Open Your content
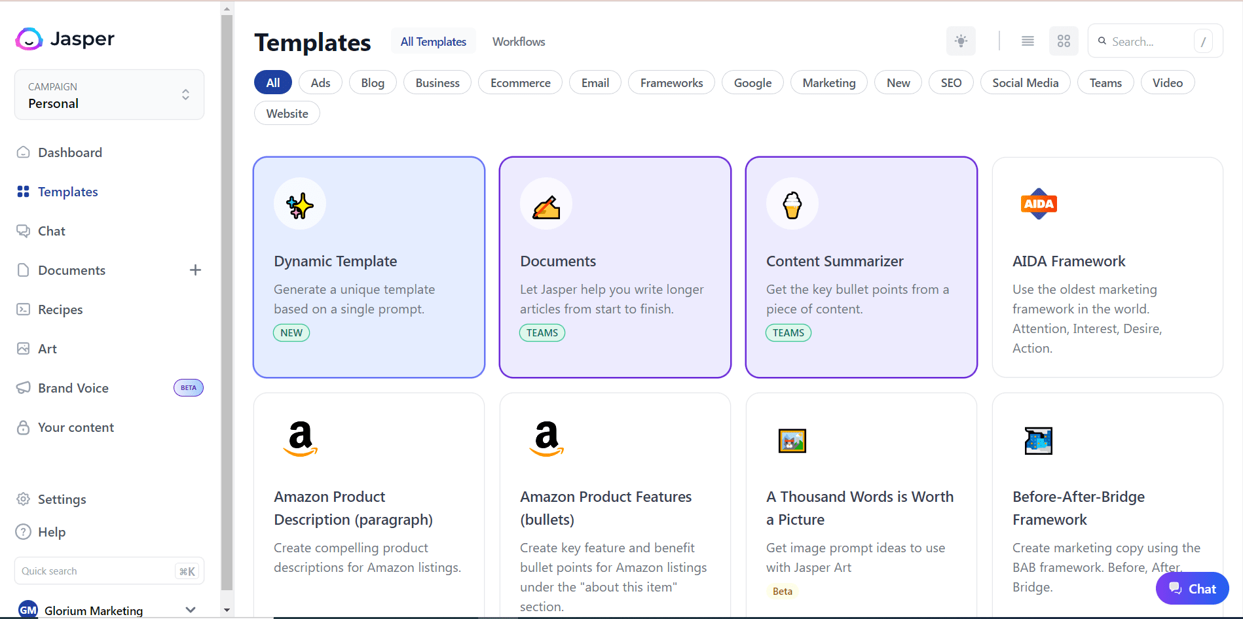1243x619 pixels. tap(76, 427)
